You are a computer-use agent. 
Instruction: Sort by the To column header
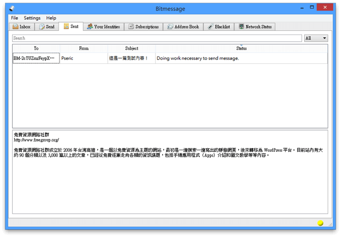[36, 48]
